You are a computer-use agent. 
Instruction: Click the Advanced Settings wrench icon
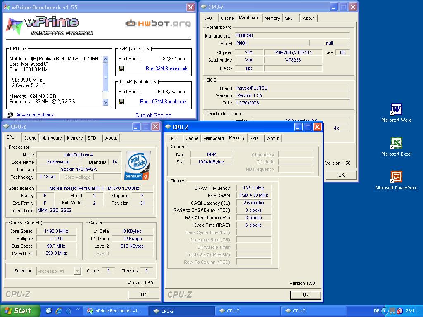click(10, 115)
